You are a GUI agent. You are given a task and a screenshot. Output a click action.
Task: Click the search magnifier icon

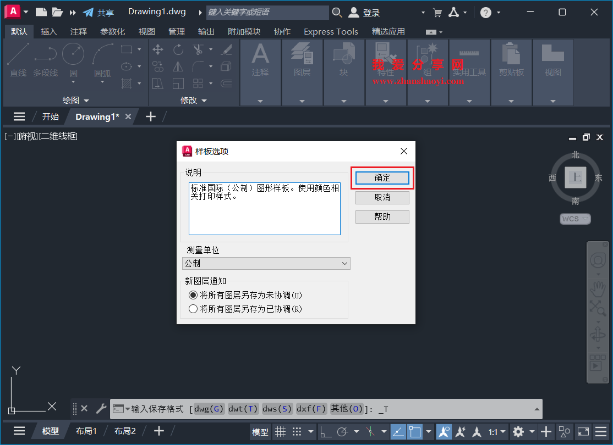tap(337, 13)
